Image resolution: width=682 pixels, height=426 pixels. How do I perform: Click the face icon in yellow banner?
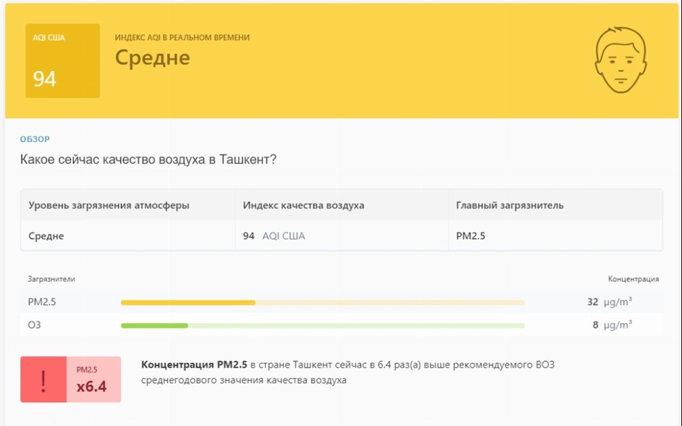click(621, 61)
